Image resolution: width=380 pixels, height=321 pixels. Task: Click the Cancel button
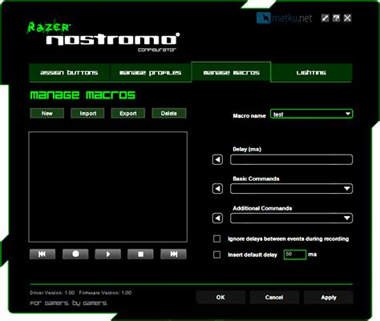point(274,297)
